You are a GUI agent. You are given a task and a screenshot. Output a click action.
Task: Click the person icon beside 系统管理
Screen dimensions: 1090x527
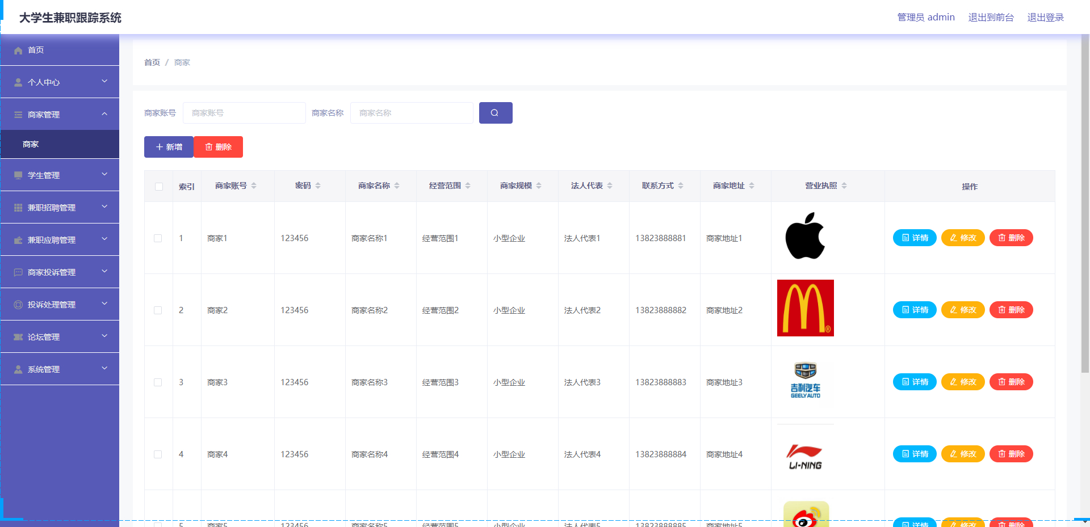click(x=18, y=370)
